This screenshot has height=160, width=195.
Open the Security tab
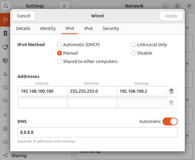[111, 28]
